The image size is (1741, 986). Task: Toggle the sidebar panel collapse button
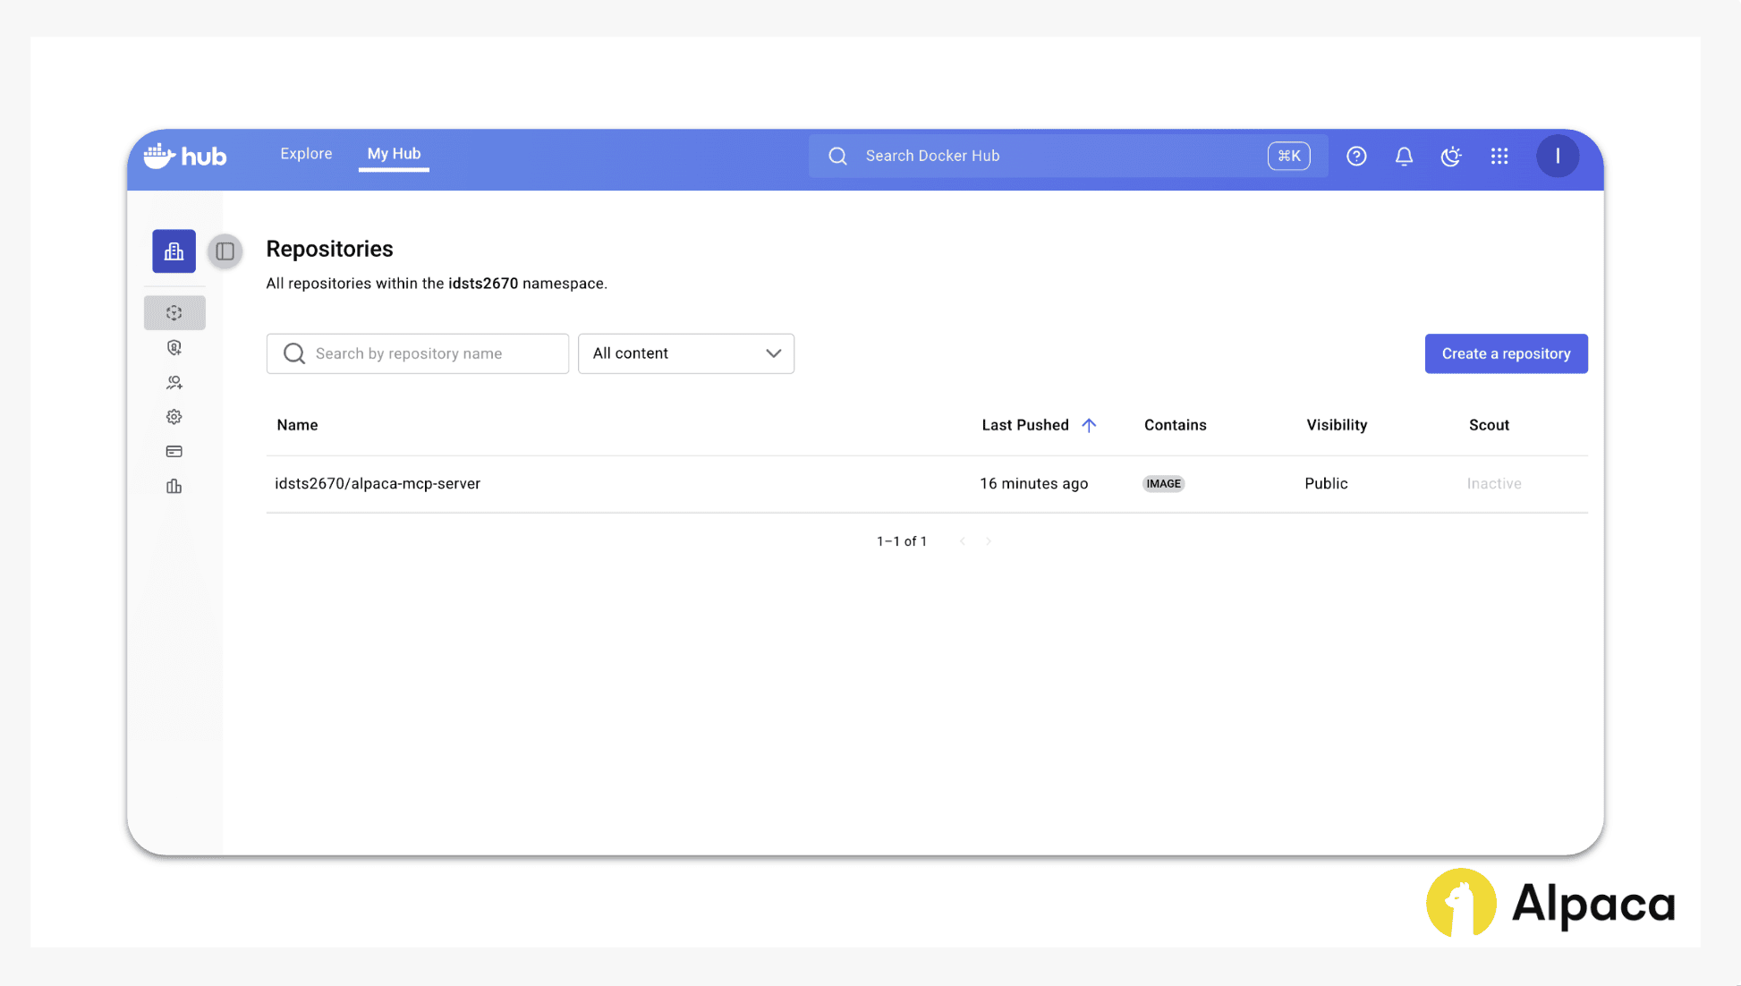pos(225,251)
